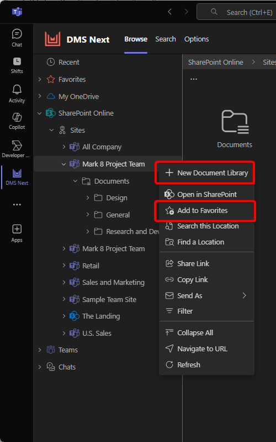Viewport: 276px width, 442px height.
Task: Collapse the Sites node
Action: click(51, 130)
